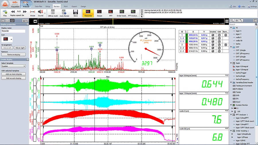Screen dimensions: 258x145
Task: Toggle Visible for marker ID 2
Action: 213,45
